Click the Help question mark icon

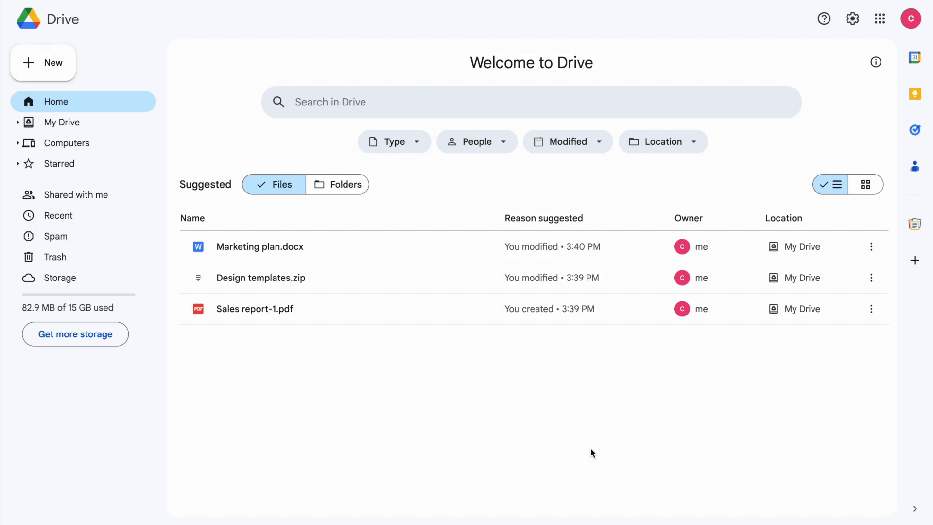click(x=824, y=18)
